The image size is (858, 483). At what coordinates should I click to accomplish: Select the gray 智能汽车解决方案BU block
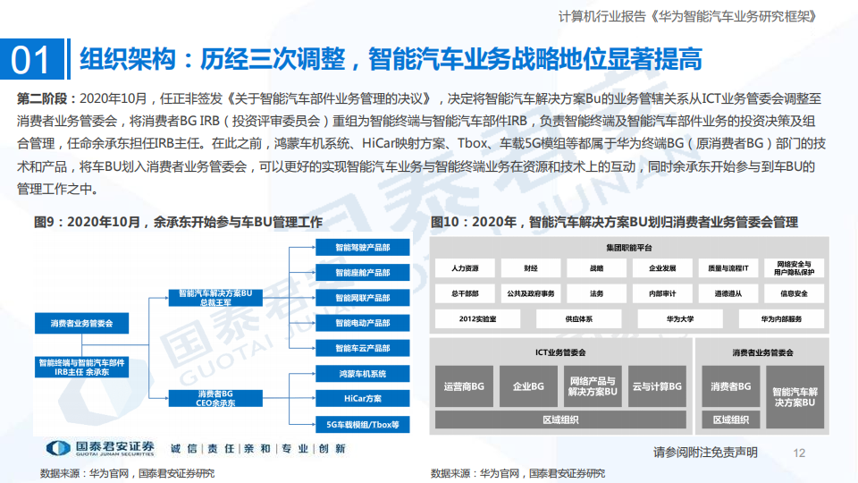tap(795, 397)
